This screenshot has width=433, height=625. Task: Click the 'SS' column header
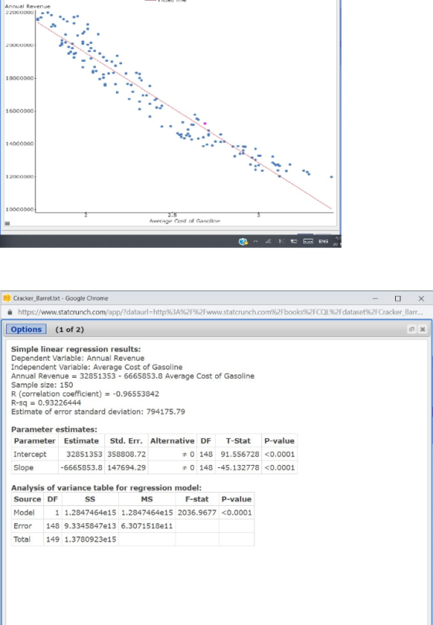click(90, 499)
